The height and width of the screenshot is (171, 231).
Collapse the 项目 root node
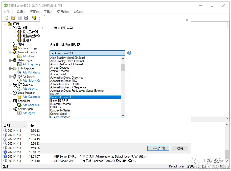(5, 24)
